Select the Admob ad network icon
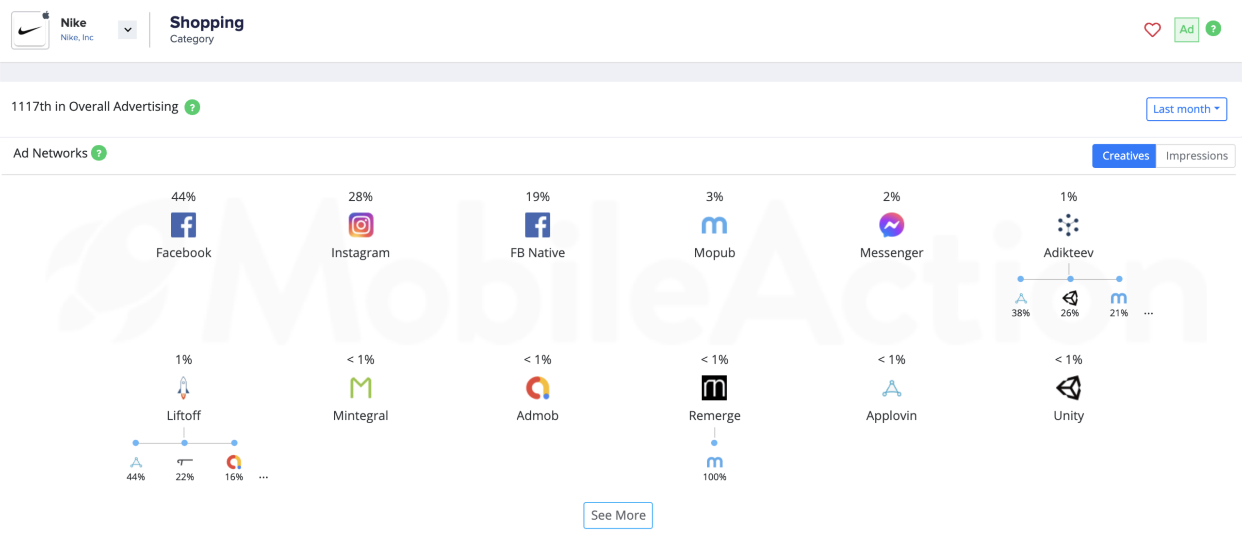The width and height of the screenshot is (1242, 543). pyautogui.click(x=538, y=388)
